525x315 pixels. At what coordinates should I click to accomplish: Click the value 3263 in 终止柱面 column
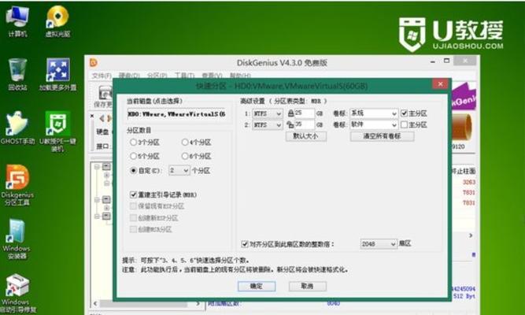(x=469, y=182)
